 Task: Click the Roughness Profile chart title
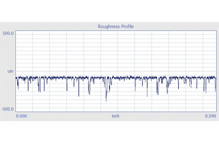point(116,26)
